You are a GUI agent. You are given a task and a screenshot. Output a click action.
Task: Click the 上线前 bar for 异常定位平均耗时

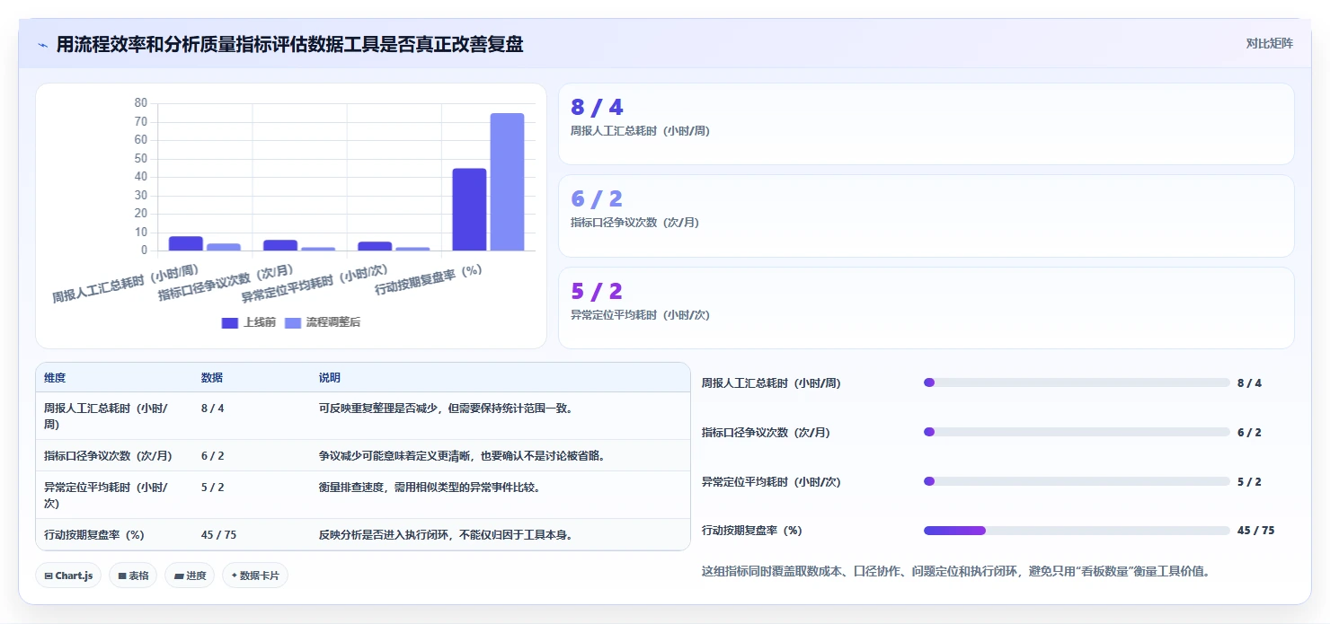[375, 246]
